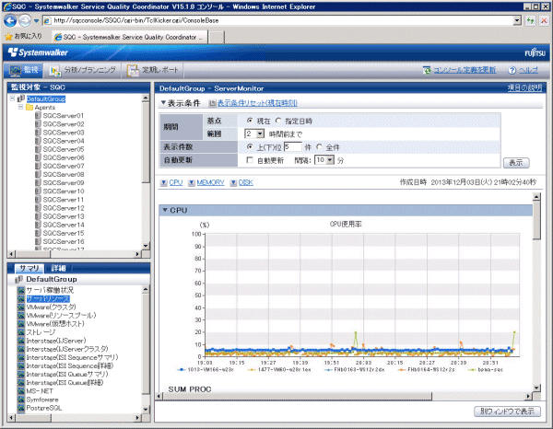Open favorites star icon
The height and width of the screenshot is (429, 553).
[x=8, y=36]
